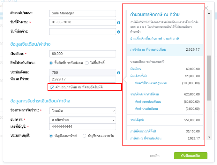
Task: Click the 720,000.00 yearly salary value
Action: pos(192,76)
